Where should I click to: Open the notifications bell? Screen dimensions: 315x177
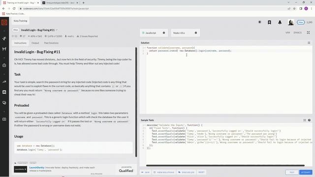[280, 22]
